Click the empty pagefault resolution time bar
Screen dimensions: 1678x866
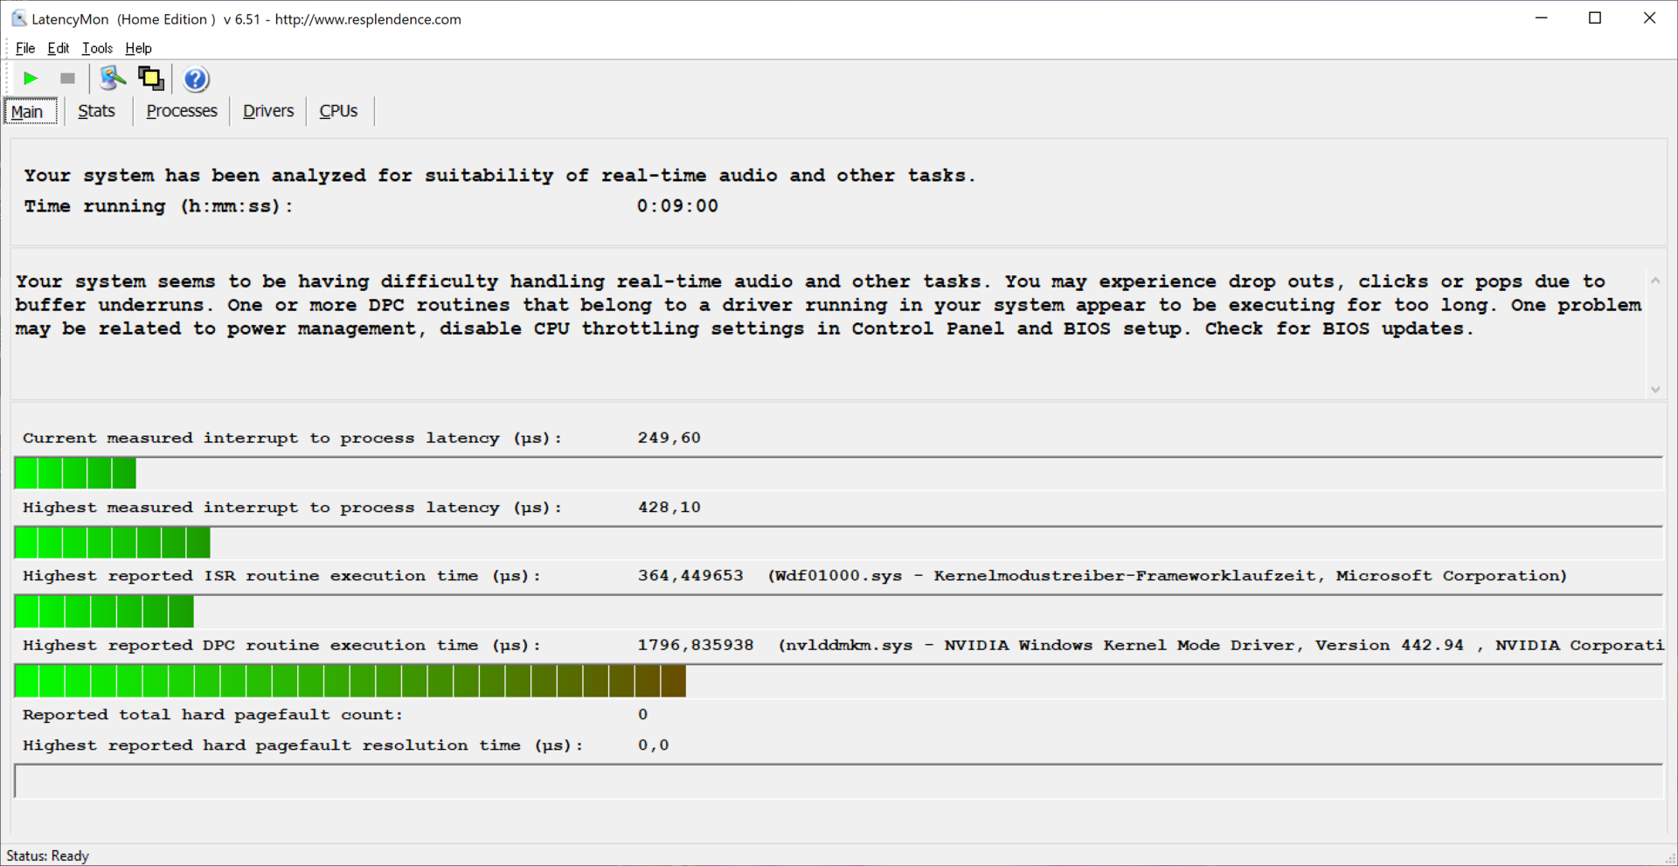(x=838, y=781)
